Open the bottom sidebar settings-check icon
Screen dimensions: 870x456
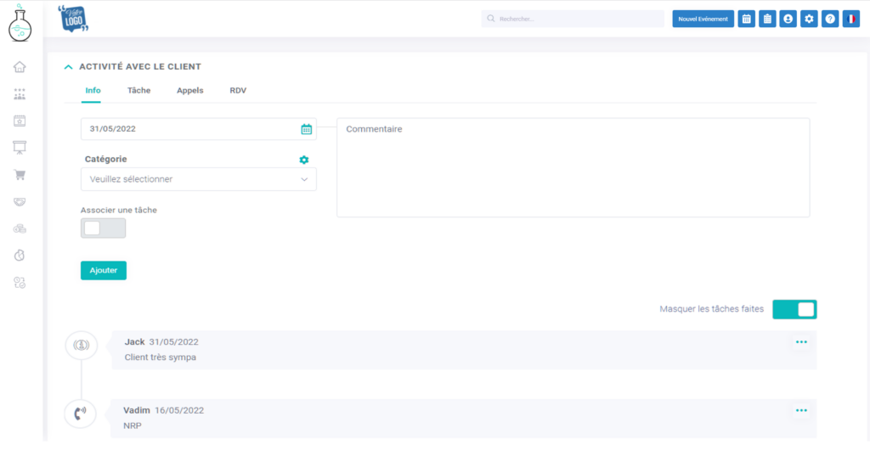[x=20, y=283]
